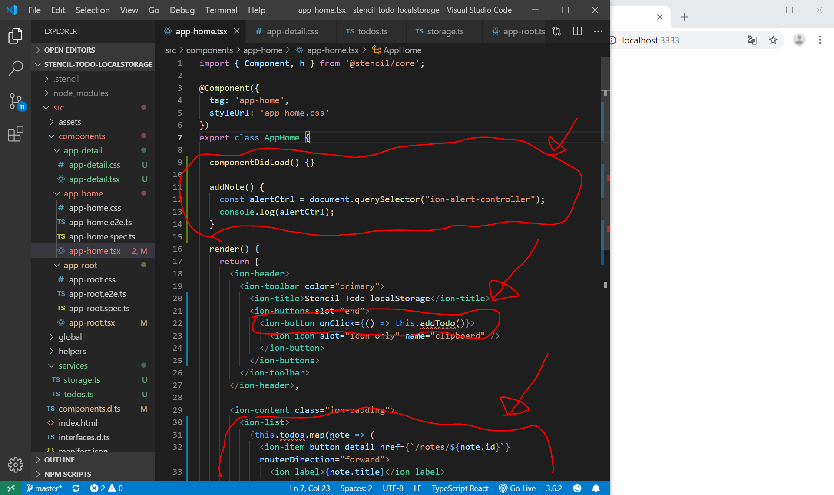Screen dimensions: 834x495
Task: Split the editor to the right
Action: point(577,31)
